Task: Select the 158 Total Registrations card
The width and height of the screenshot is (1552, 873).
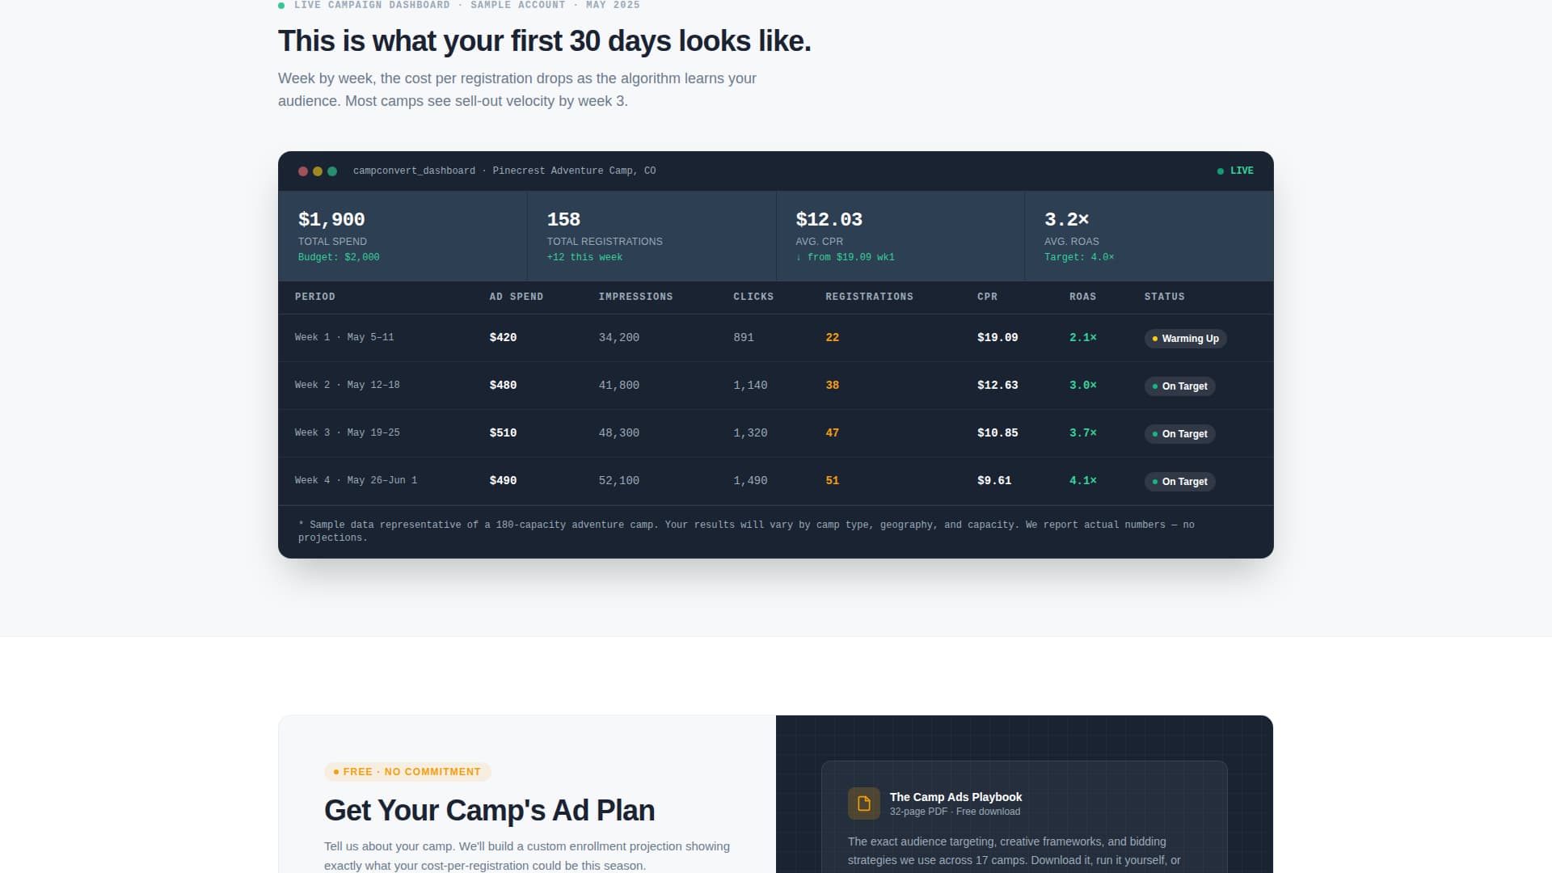Action: (652, 236)
